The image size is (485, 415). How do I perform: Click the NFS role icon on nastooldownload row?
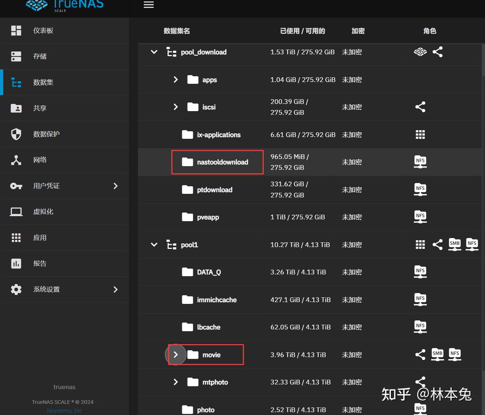pos(420,162)
